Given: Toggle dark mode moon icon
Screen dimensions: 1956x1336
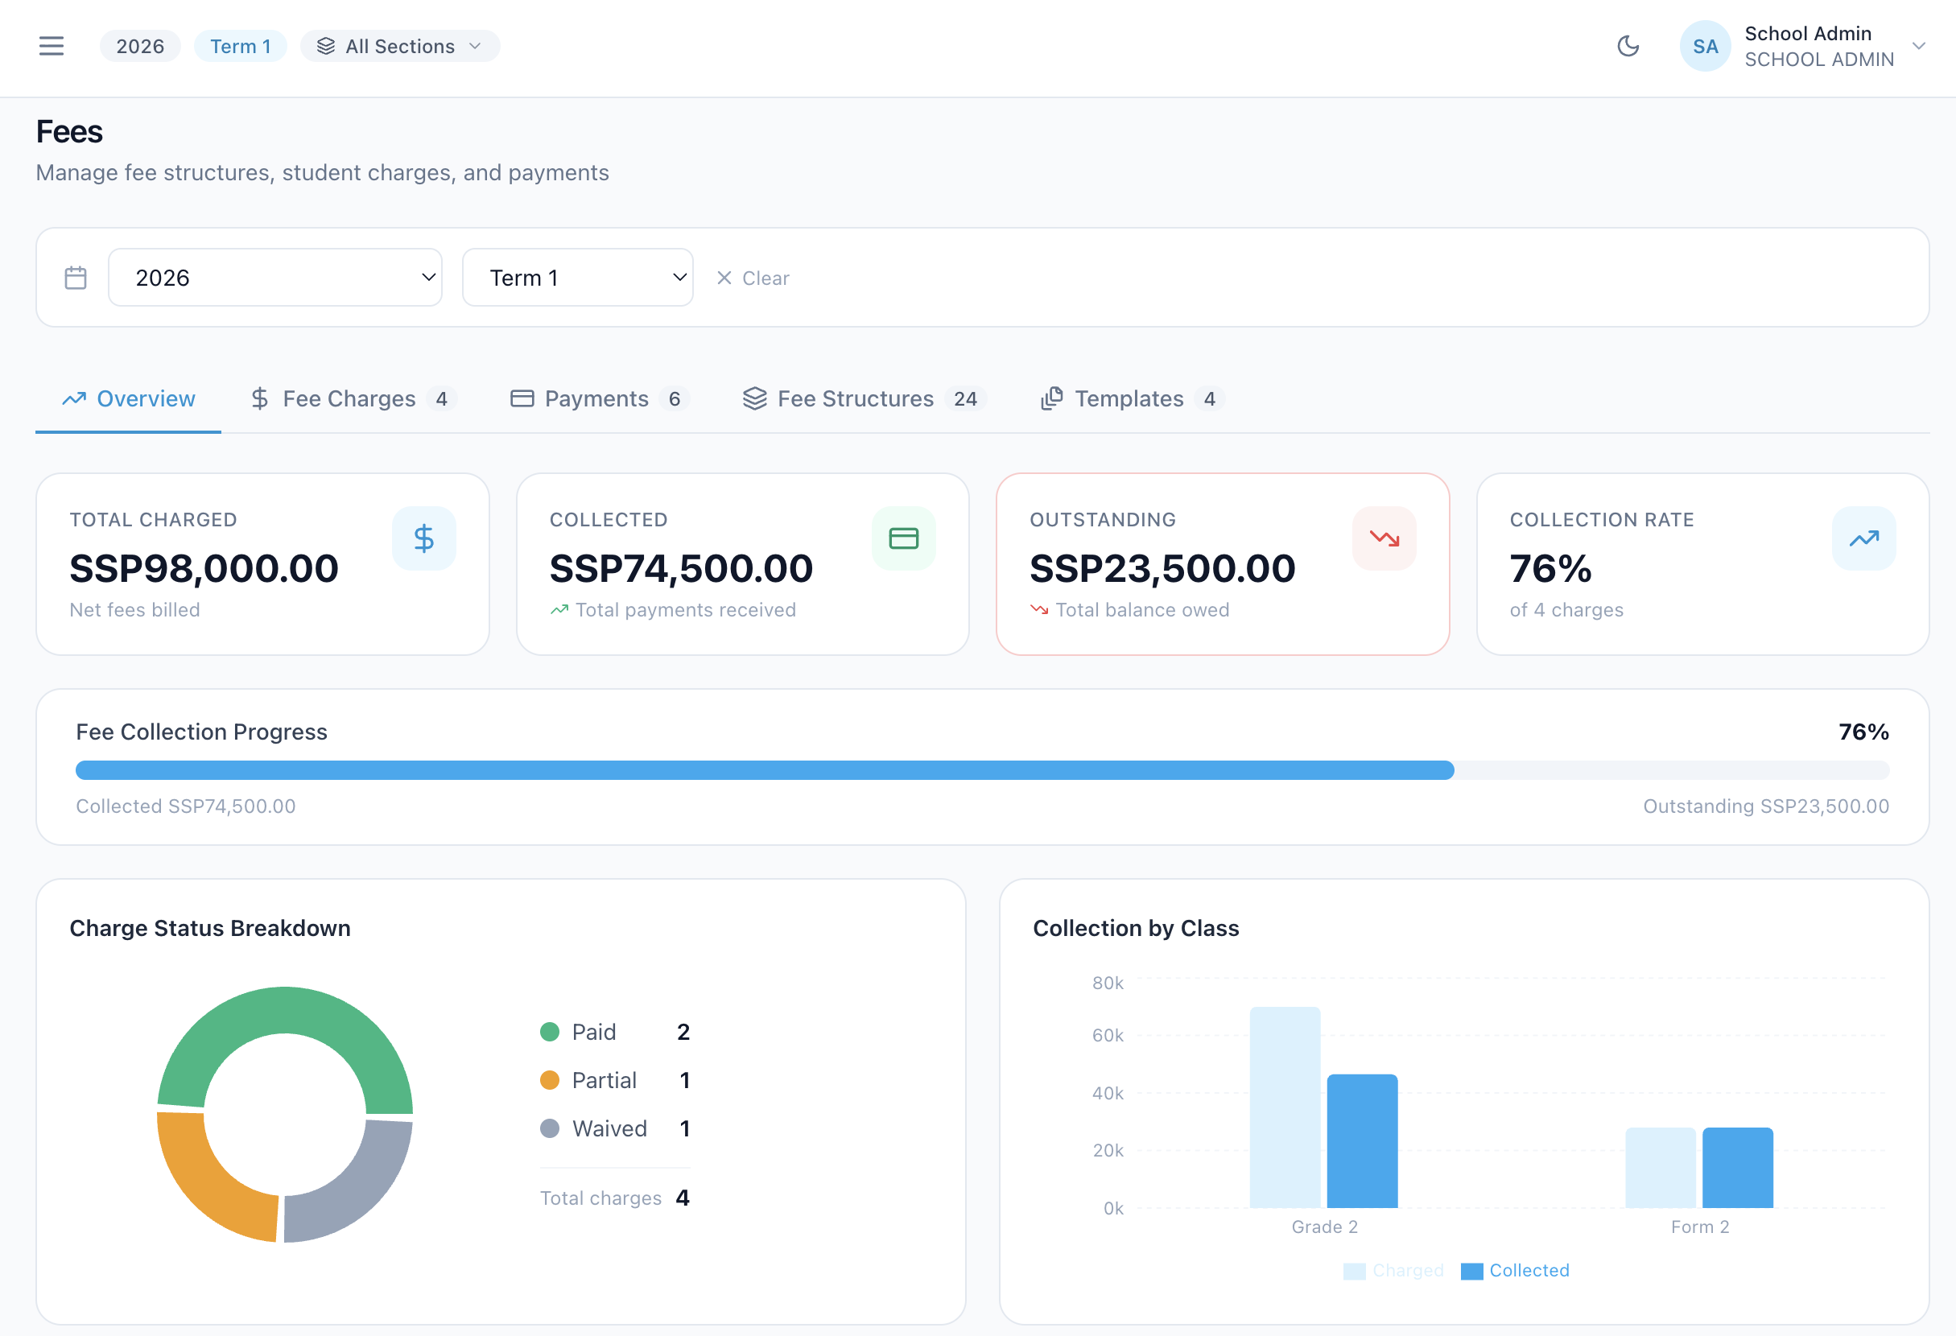Looking at the screenshot, I should (1628, 46).
